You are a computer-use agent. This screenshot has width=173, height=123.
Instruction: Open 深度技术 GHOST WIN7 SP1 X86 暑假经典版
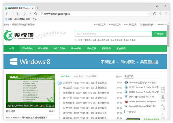(x=85, y=83)
